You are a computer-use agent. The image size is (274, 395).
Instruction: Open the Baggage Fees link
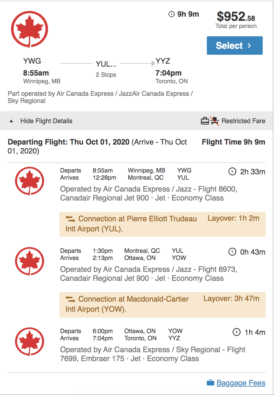pyautogui.click(x=241, y=383)
